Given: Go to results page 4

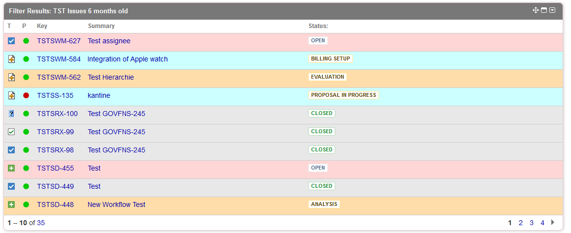Looking at the screenshot, I should click(542, 223).
